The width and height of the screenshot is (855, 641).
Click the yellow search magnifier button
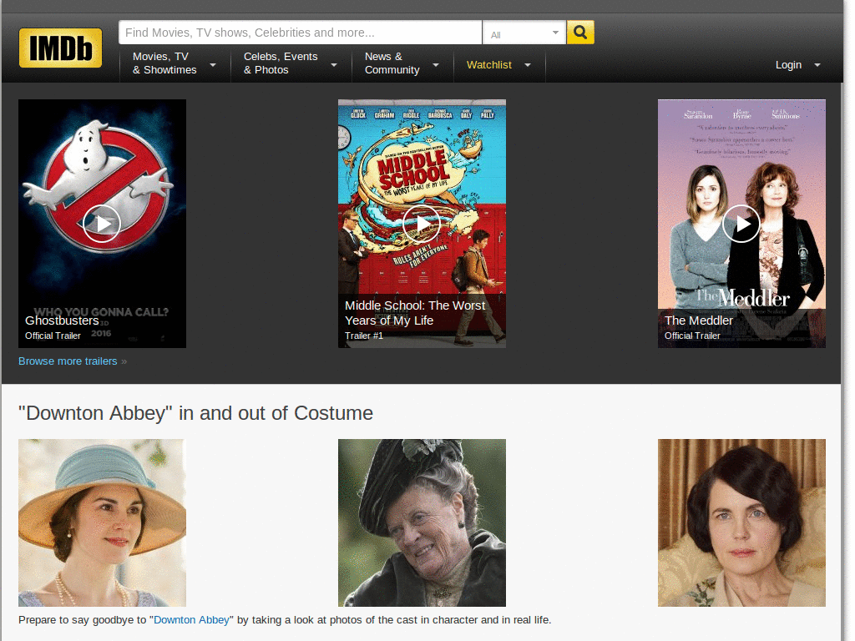[x=580, y=33]
